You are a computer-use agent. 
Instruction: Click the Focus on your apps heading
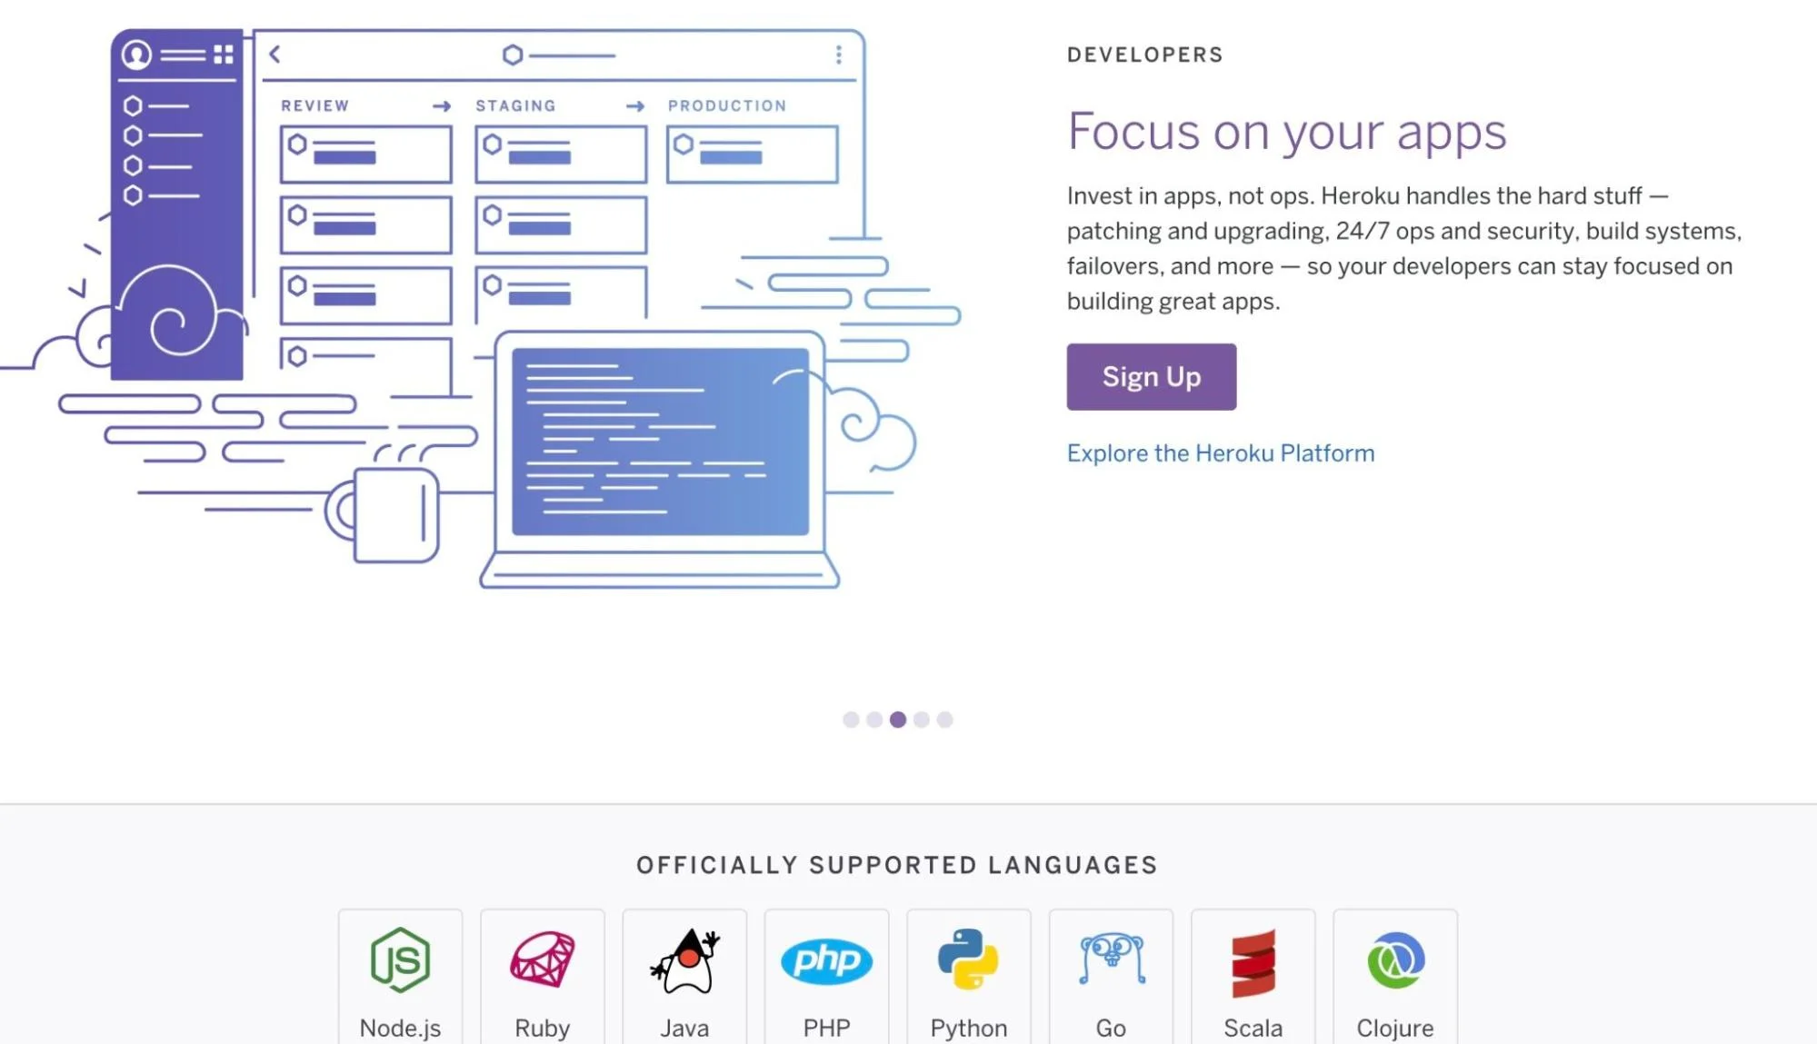pos(1287,132)
